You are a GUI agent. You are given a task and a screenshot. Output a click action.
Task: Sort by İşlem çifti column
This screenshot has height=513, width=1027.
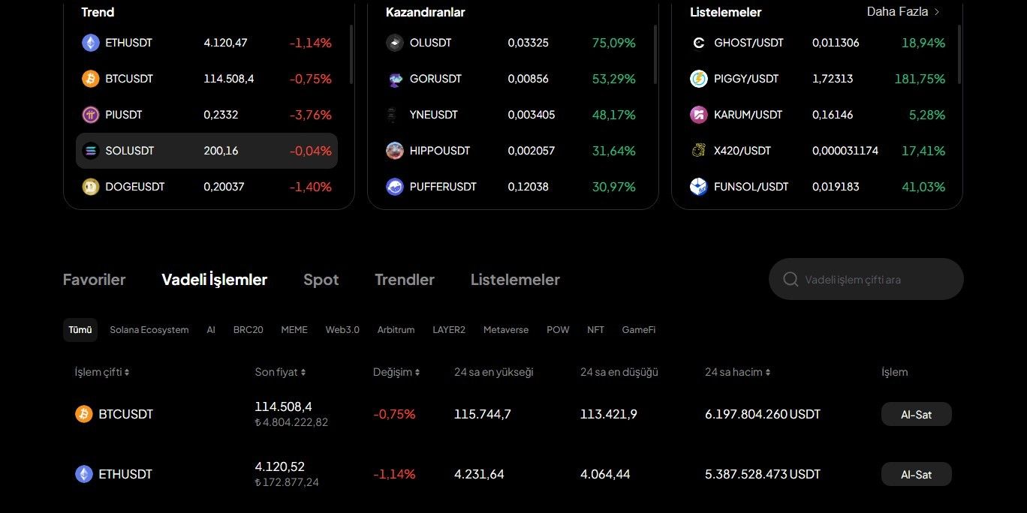pos(127,372)
